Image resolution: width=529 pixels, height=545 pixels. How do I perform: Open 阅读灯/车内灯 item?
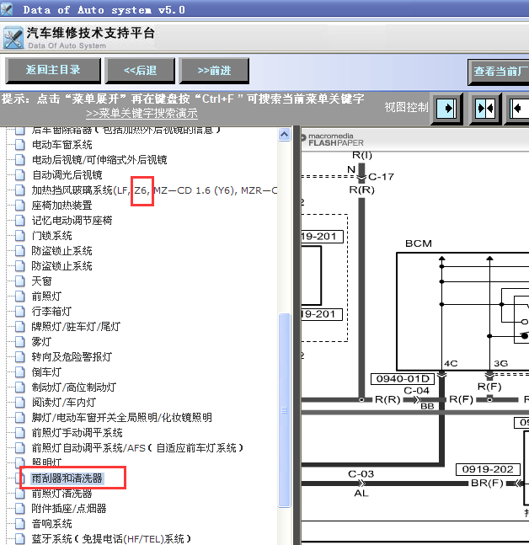[x=64, y=403]
